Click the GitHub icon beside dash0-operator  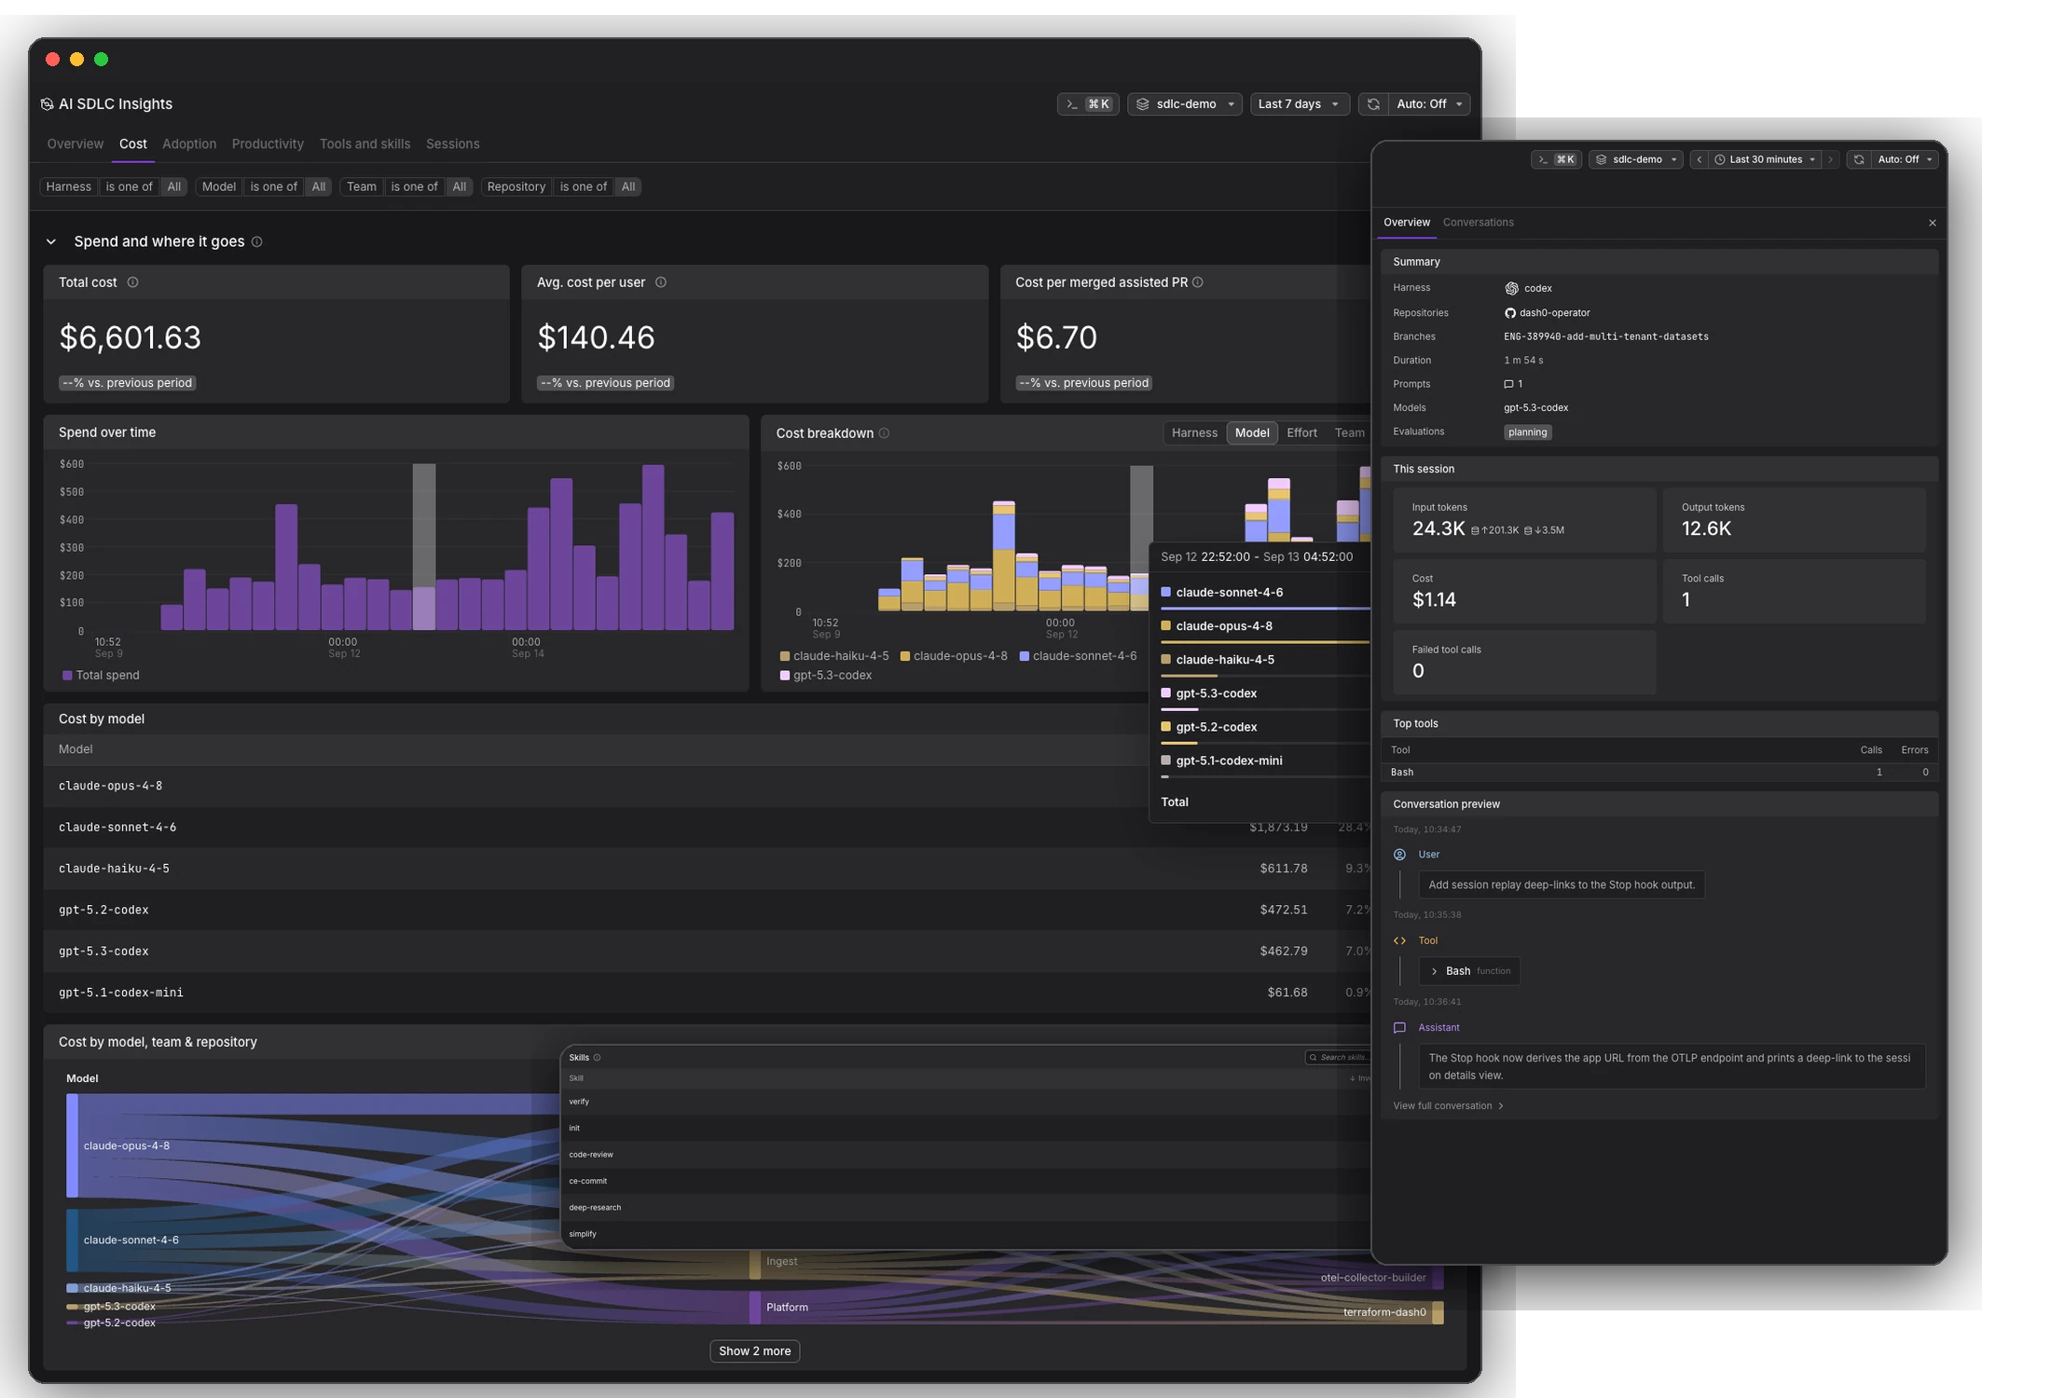coord(1510,313)
